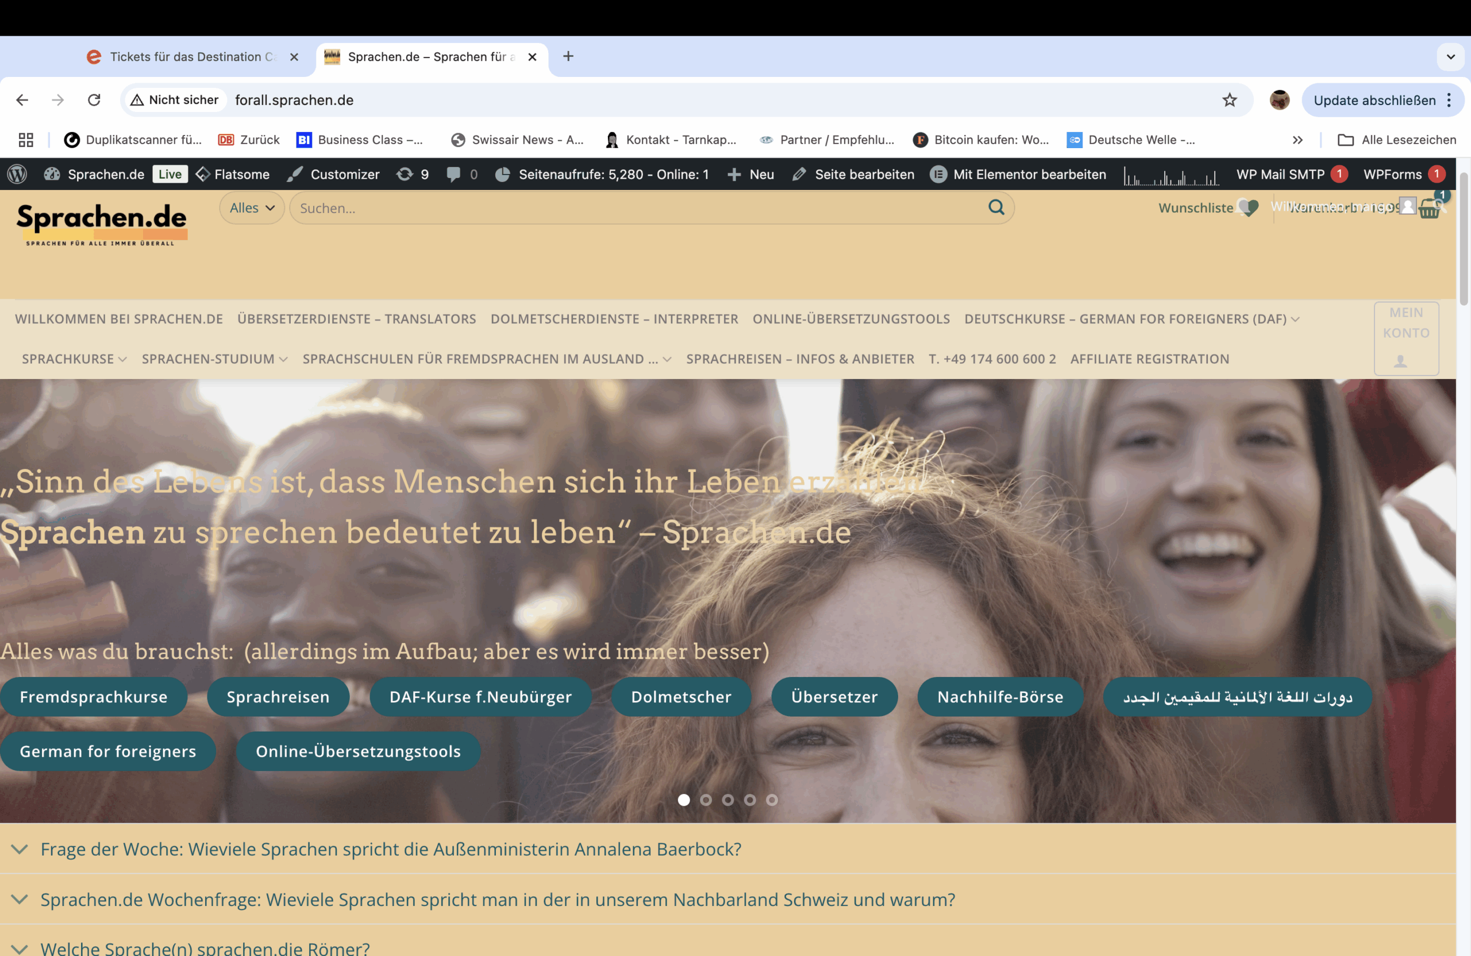Screen dimensions: 1471x956
Task: Click the Fremdsprachkurse button
Action: tap(93, 696)
